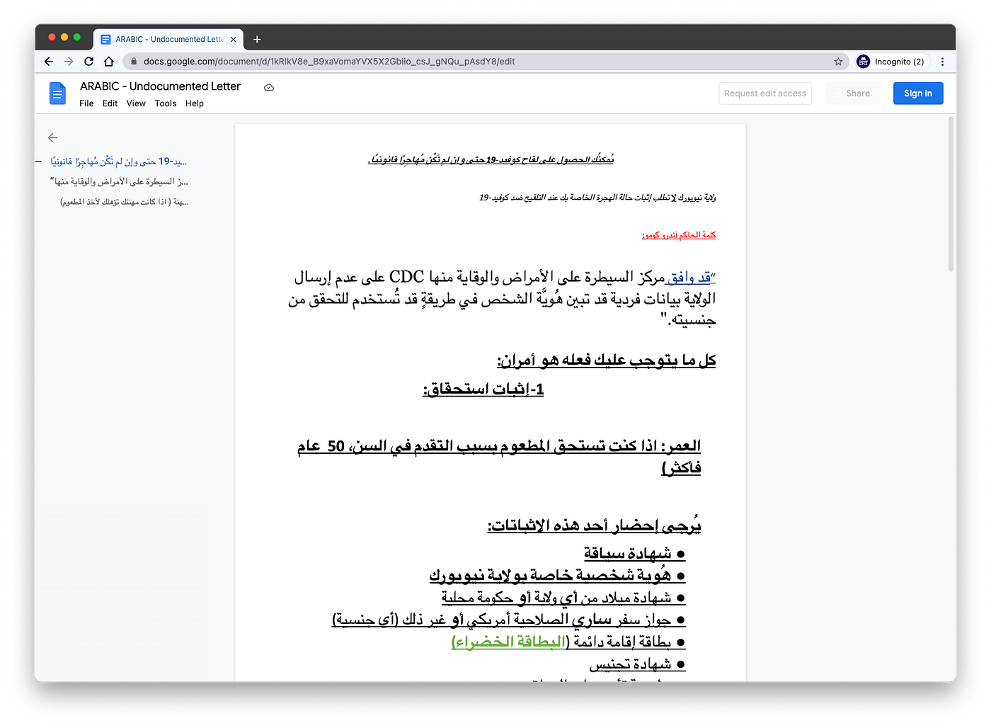Viewport: 991px width, 728px height.
Task: Click the Share button
Action: point(853,93)
